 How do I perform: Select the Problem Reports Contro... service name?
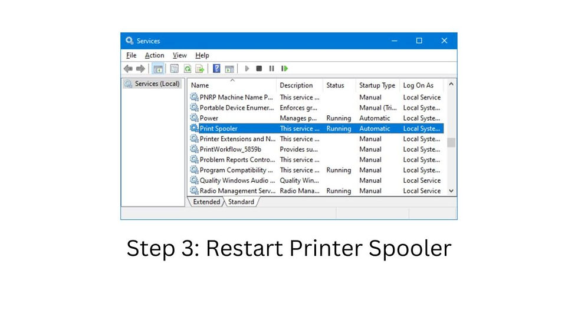[237, 160]
